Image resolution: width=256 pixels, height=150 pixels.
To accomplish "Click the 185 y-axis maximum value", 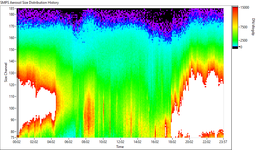I will pyautogui.click(x=11, y=8).
